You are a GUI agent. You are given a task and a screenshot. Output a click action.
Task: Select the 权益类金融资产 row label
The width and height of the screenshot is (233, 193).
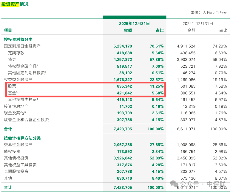[x=18, y=80]
